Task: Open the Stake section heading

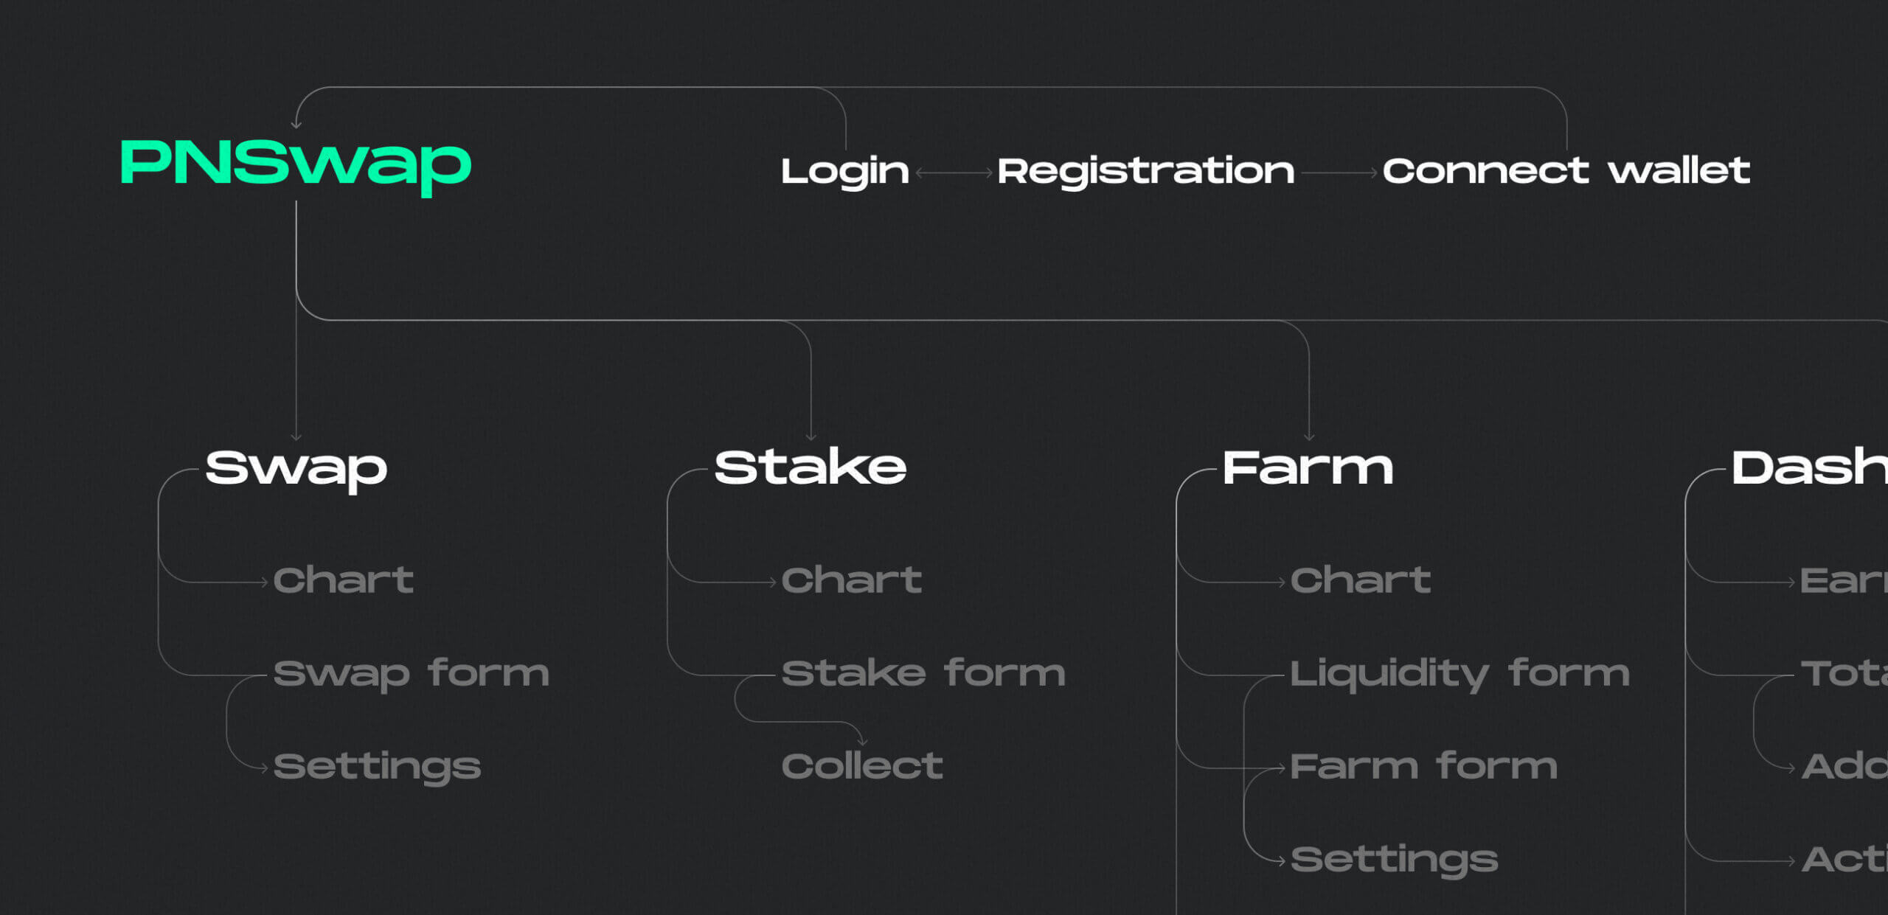Action: point(810,468)
